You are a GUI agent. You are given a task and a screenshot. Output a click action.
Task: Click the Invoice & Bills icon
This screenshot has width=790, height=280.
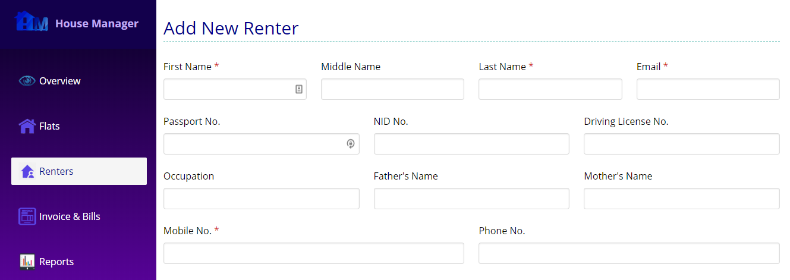(x=27, y=216)
